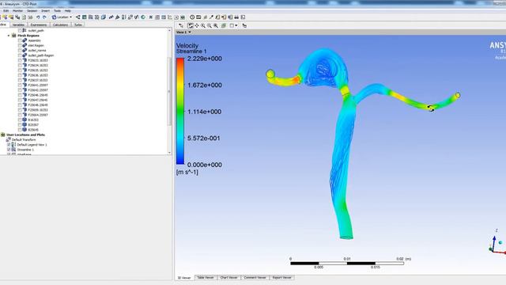
Task: Select the Rotate tool in the viewer toolbar
Action: tap(191, 25)
